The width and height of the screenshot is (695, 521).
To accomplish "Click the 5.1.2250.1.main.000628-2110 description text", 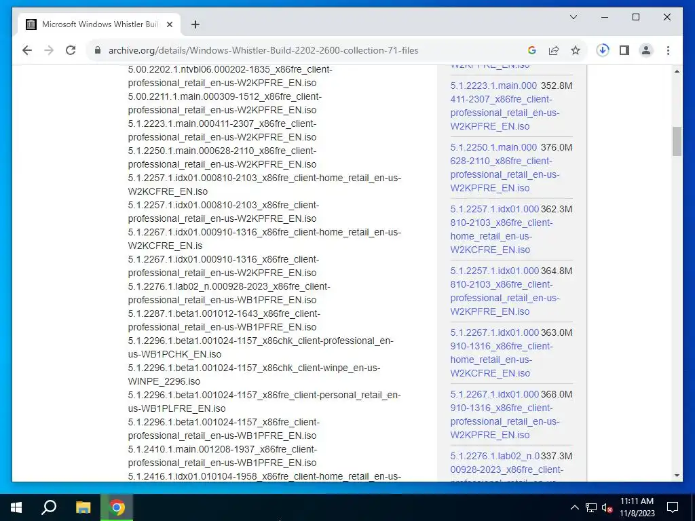I will point(222,157).
